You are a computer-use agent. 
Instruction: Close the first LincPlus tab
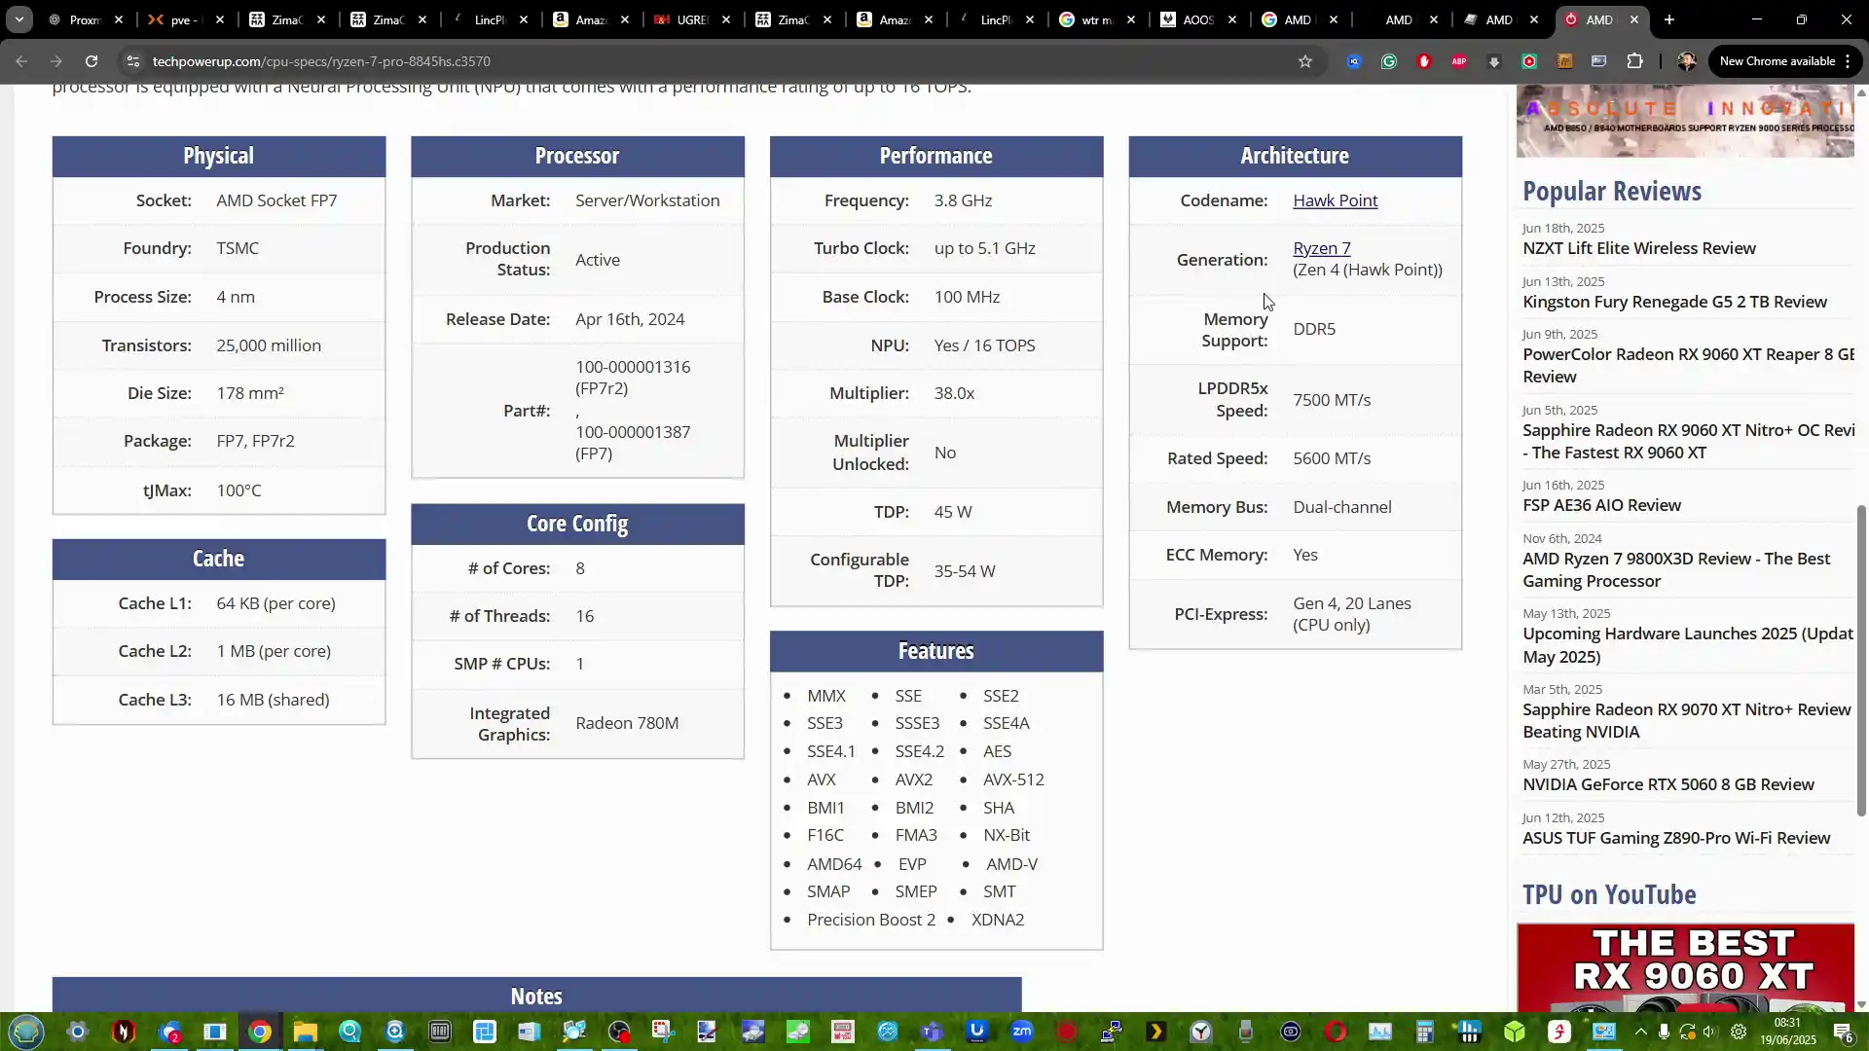pos(524,19)
